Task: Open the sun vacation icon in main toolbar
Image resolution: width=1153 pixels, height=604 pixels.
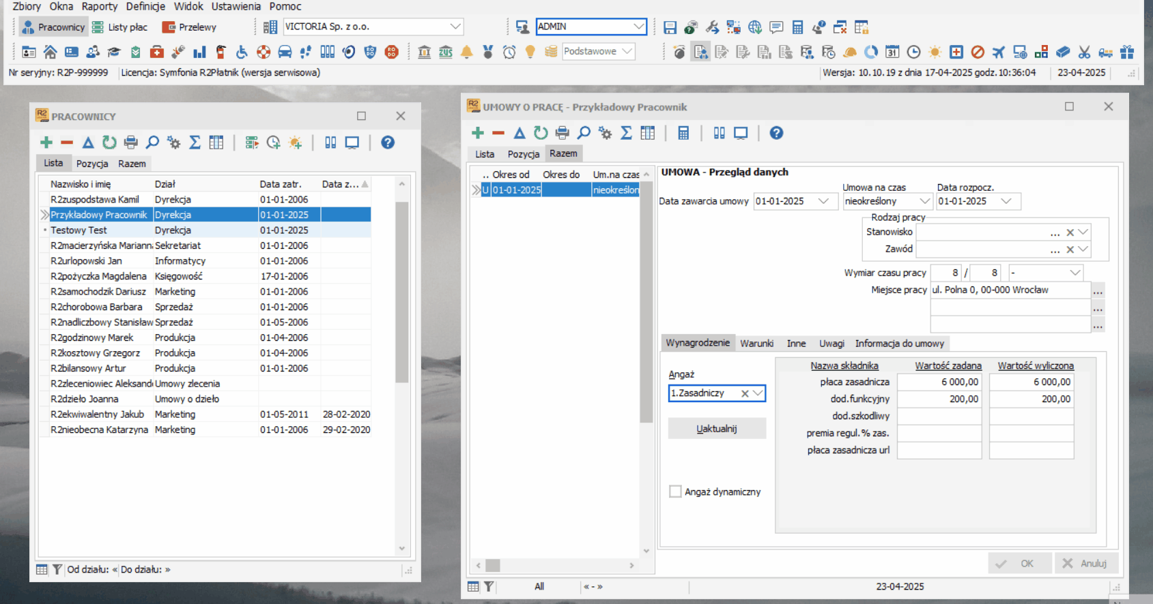Action: click(x=935, y=52)
